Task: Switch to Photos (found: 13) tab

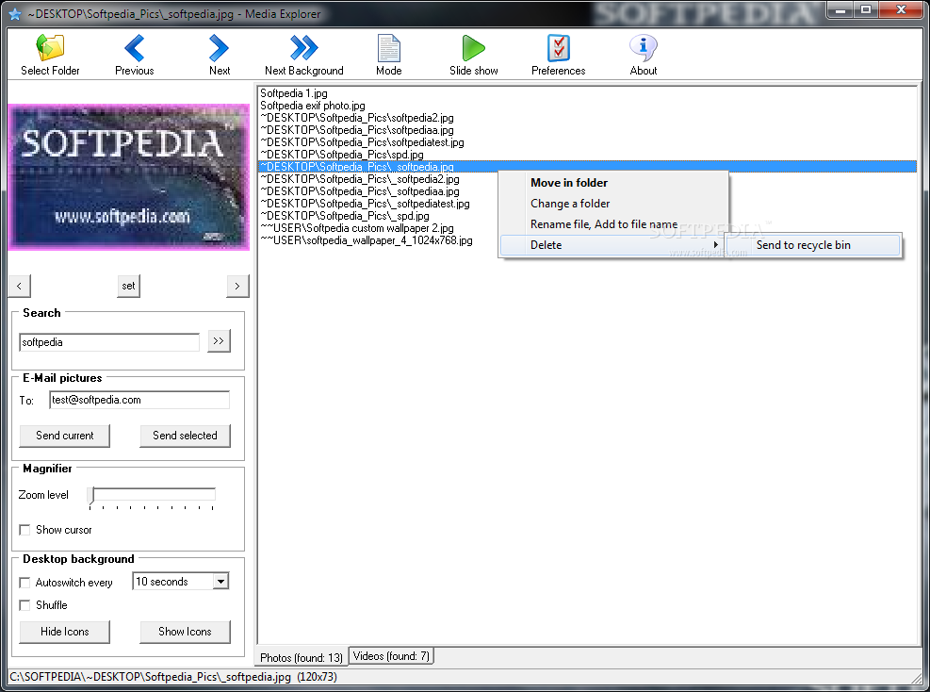Action: pos(302,657)
